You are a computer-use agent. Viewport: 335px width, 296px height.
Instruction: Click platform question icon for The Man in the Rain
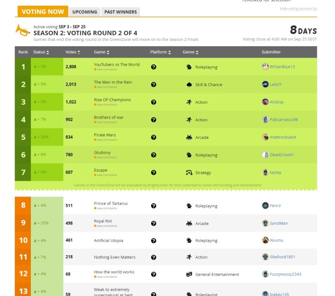pyautogui.click(x=154, y=85)
